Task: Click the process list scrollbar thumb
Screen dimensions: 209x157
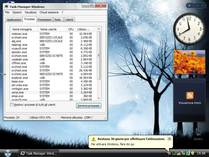Action: coord(99,55)
